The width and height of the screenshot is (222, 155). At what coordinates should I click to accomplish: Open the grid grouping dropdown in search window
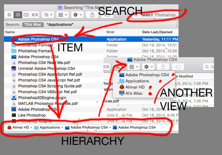click(63, 15)
